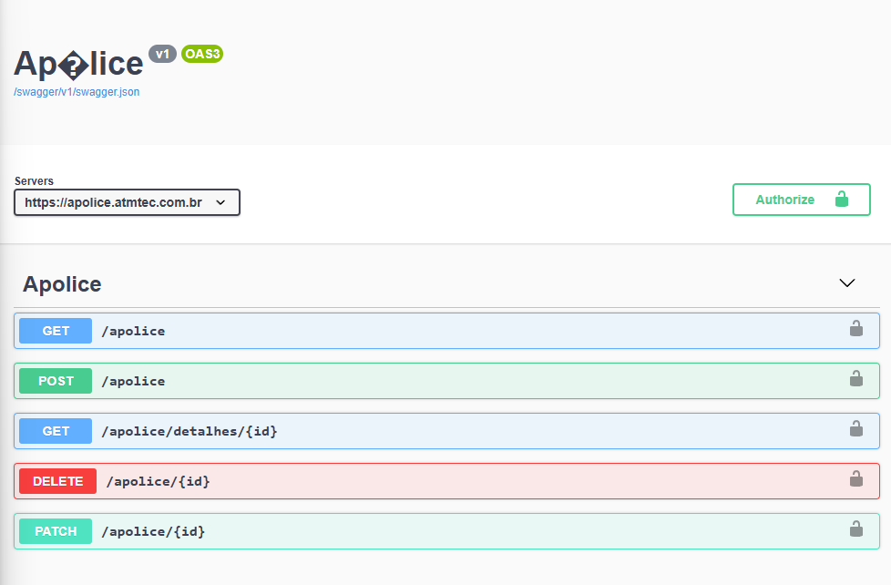Click the lock icon on the DELETE row
Viewport: 891px width, 585px height.
coord(855,479)
